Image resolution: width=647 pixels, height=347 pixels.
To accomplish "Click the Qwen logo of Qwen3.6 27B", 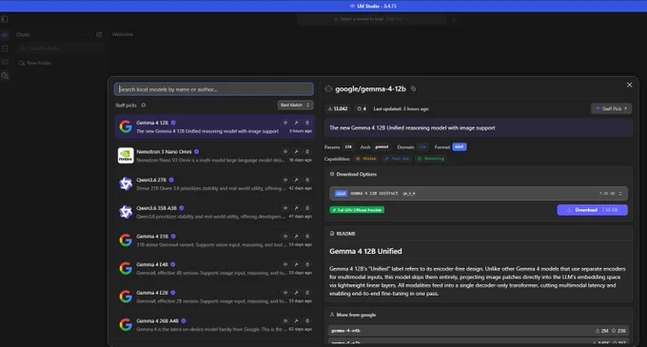I will click(x=126, y=183).
